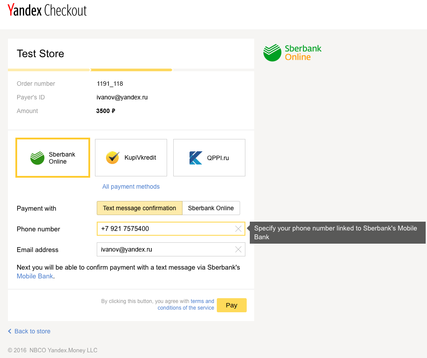427x358 pixels.
Task: Click the Payment with label
Action: coord(36,208)
